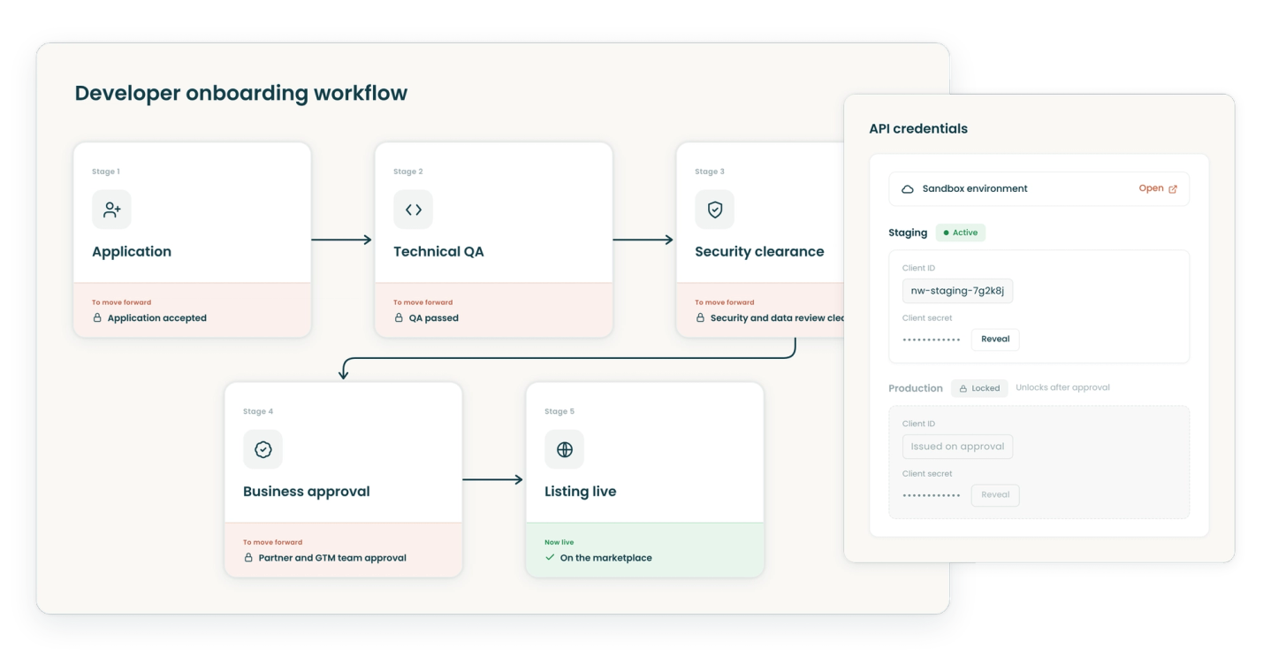Click the Business approval badge check icon
This screenshot has height=657, width=1271.
coord(263,449)
